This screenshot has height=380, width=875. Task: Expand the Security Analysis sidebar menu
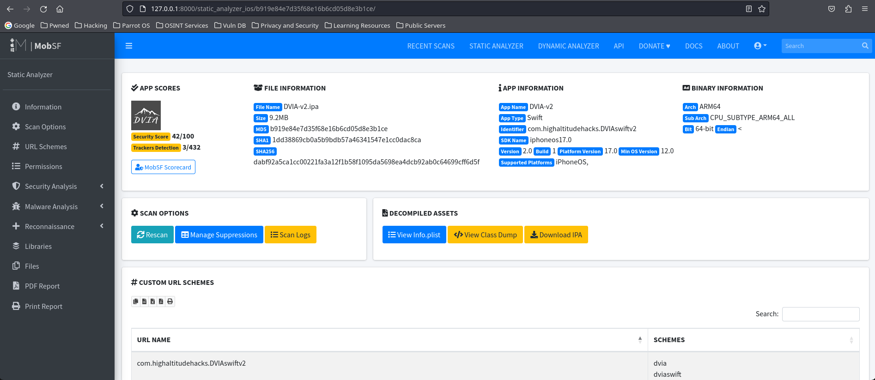click(57, 186)
